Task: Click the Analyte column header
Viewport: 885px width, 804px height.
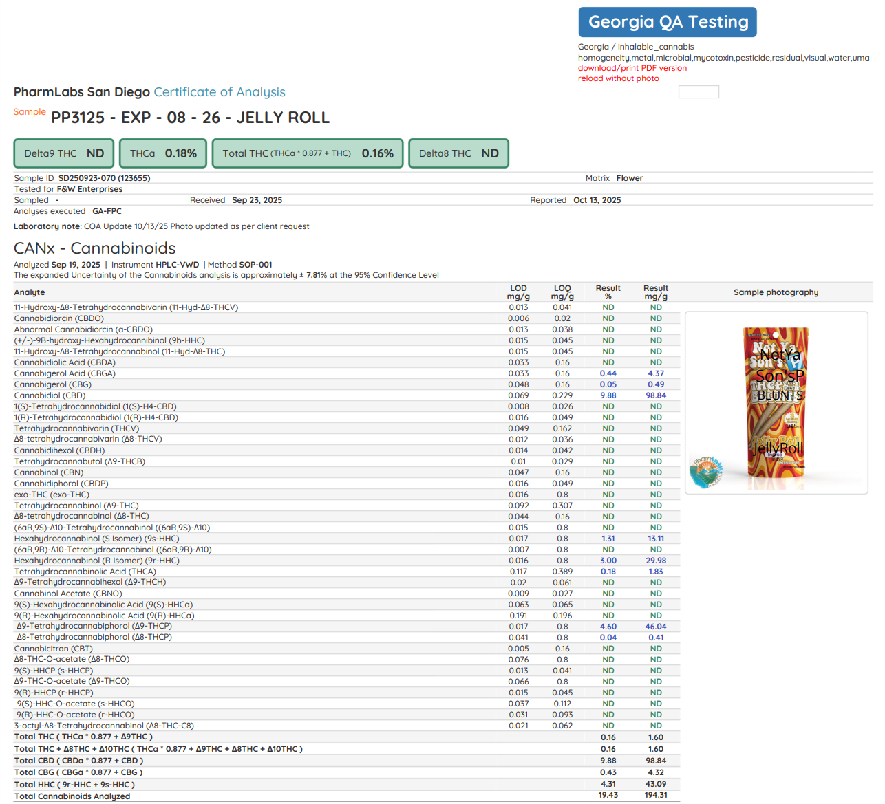Action: click(30, 292)
